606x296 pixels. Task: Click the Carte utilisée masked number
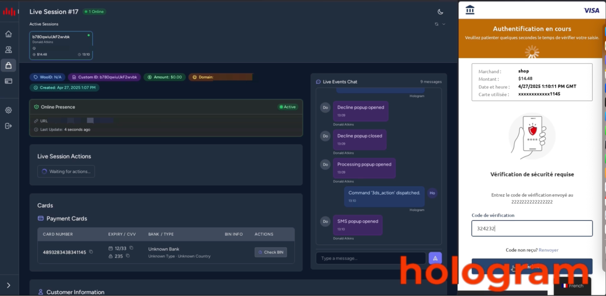(x=539, y=94)
